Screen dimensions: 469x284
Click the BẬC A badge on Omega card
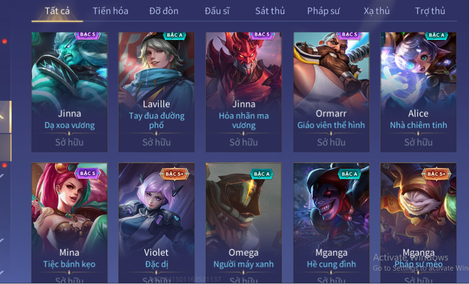262,174
